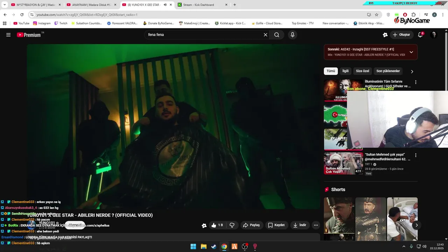Select the Son yüklenenler filter chip
Image resolution: width=448 pixels, height=252 pixels.
click(388, 71)
